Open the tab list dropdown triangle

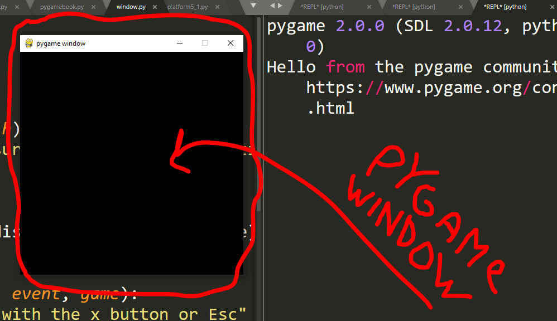[x=253, y=6]
